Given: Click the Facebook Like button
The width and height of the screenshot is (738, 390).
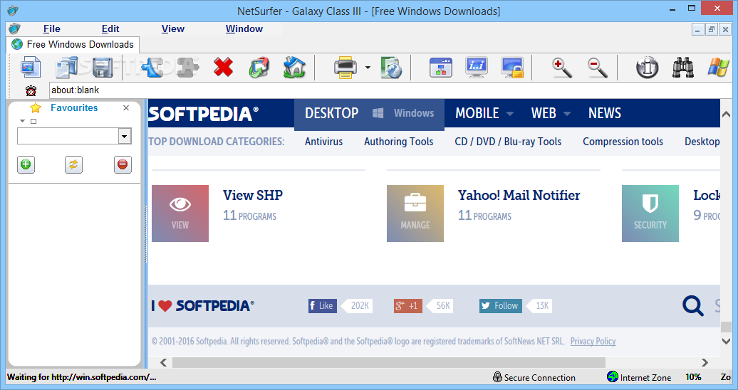Looking at the screenshot, I should [323, 306].
